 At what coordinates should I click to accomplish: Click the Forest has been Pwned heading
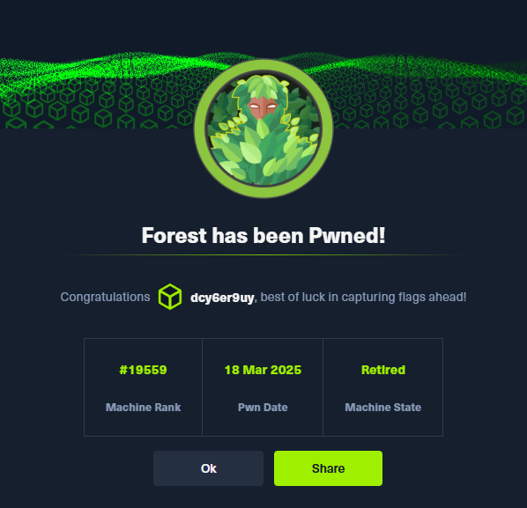263,235
